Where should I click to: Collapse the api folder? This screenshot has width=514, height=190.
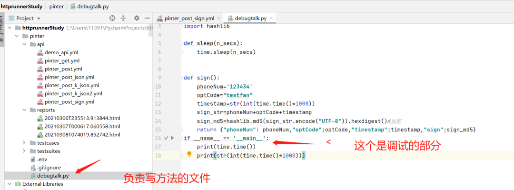pyautogui.click(x=25, y=44)
